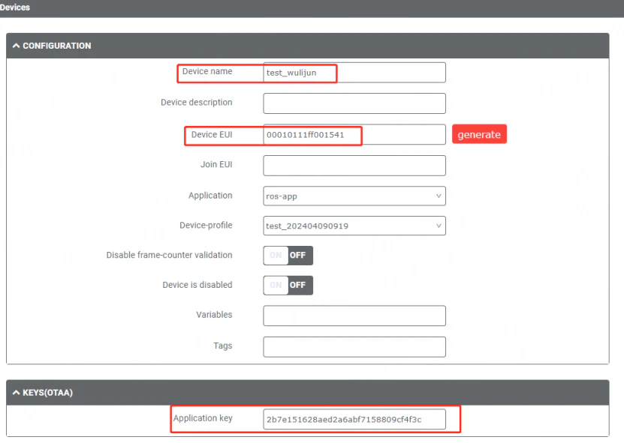Click the Application dropdown arrow
Image resolution: width=624 pixels, height=443 pixels.
click(x=439, y=196)
